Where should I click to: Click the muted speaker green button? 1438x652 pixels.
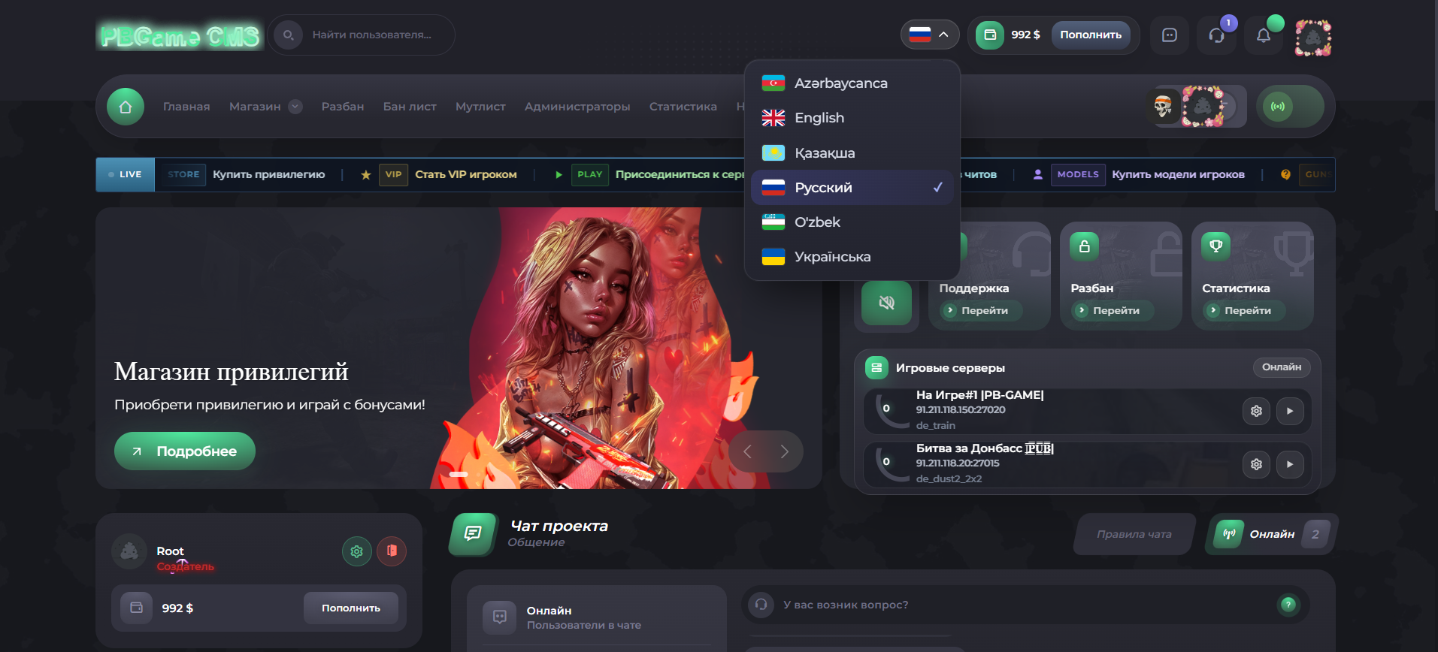[887, 303]
